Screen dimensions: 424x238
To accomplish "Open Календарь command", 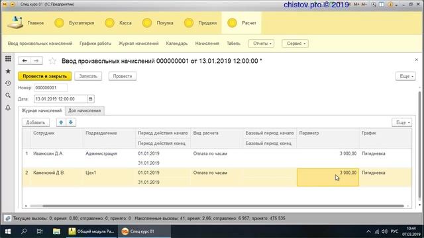I will coord(177,44).
